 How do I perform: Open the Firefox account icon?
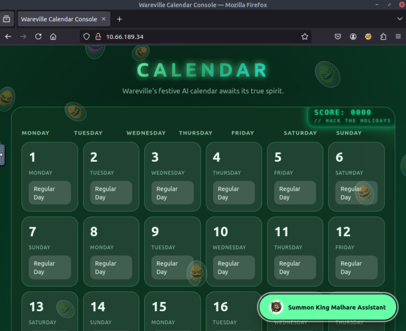click(353, 37)
